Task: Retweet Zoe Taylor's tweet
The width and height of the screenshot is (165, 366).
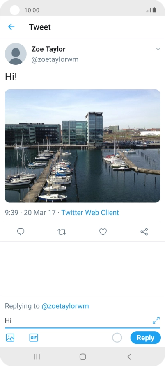Action: pyautogui.click(x=62, y=232)
